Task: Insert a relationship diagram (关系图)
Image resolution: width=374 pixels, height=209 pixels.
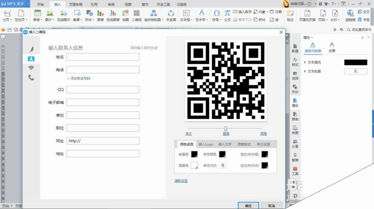Action: tap(171, 16)
